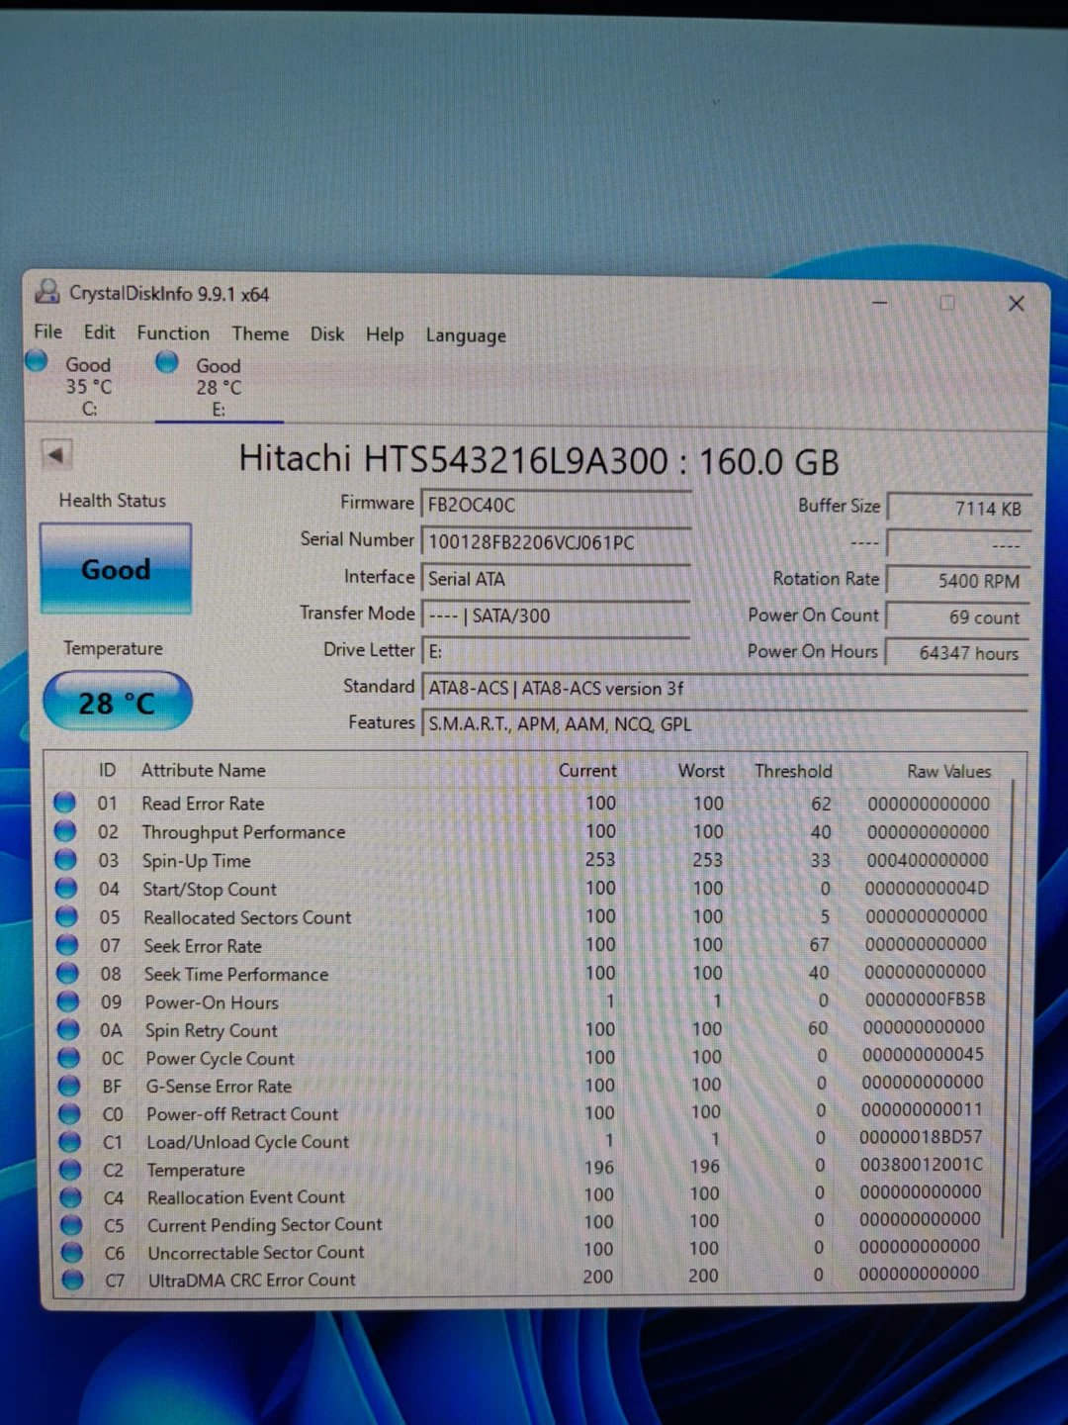This screenshot has width=1068, height=1425.
Task: Click the Attribute Name column header
Action: pyautogui.click(x=203, y=770)
